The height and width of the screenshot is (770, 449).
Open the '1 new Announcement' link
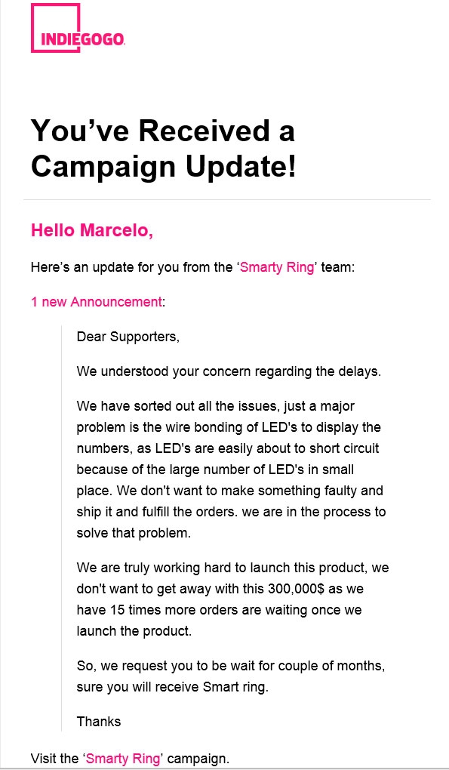pos(96,301)
